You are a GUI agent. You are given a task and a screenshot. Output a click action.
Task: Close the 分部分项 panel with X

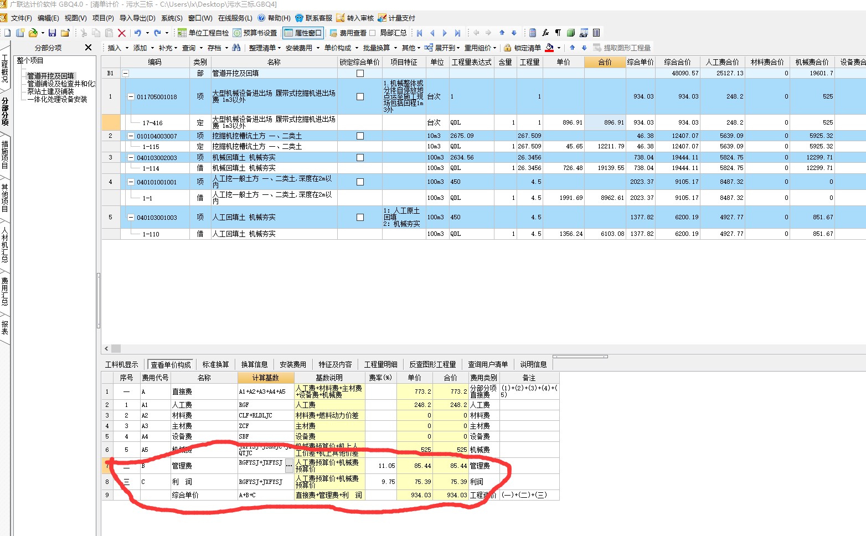(x=88, y=48)
